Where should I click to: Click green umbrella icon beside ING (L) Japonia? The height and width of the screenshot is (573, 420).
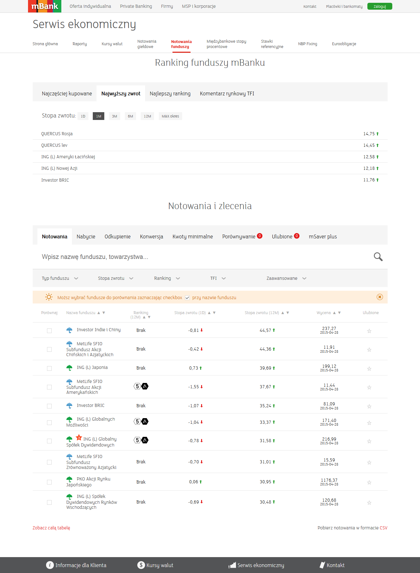click(69, 368)
